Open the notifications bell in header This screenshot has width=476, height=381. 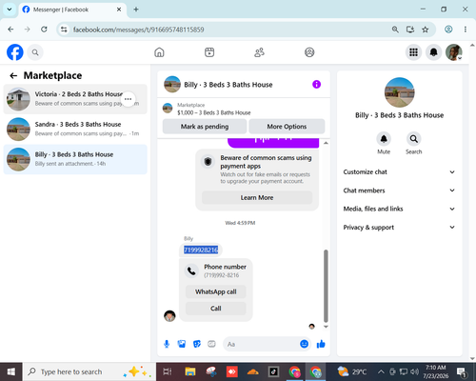[434, 52]
